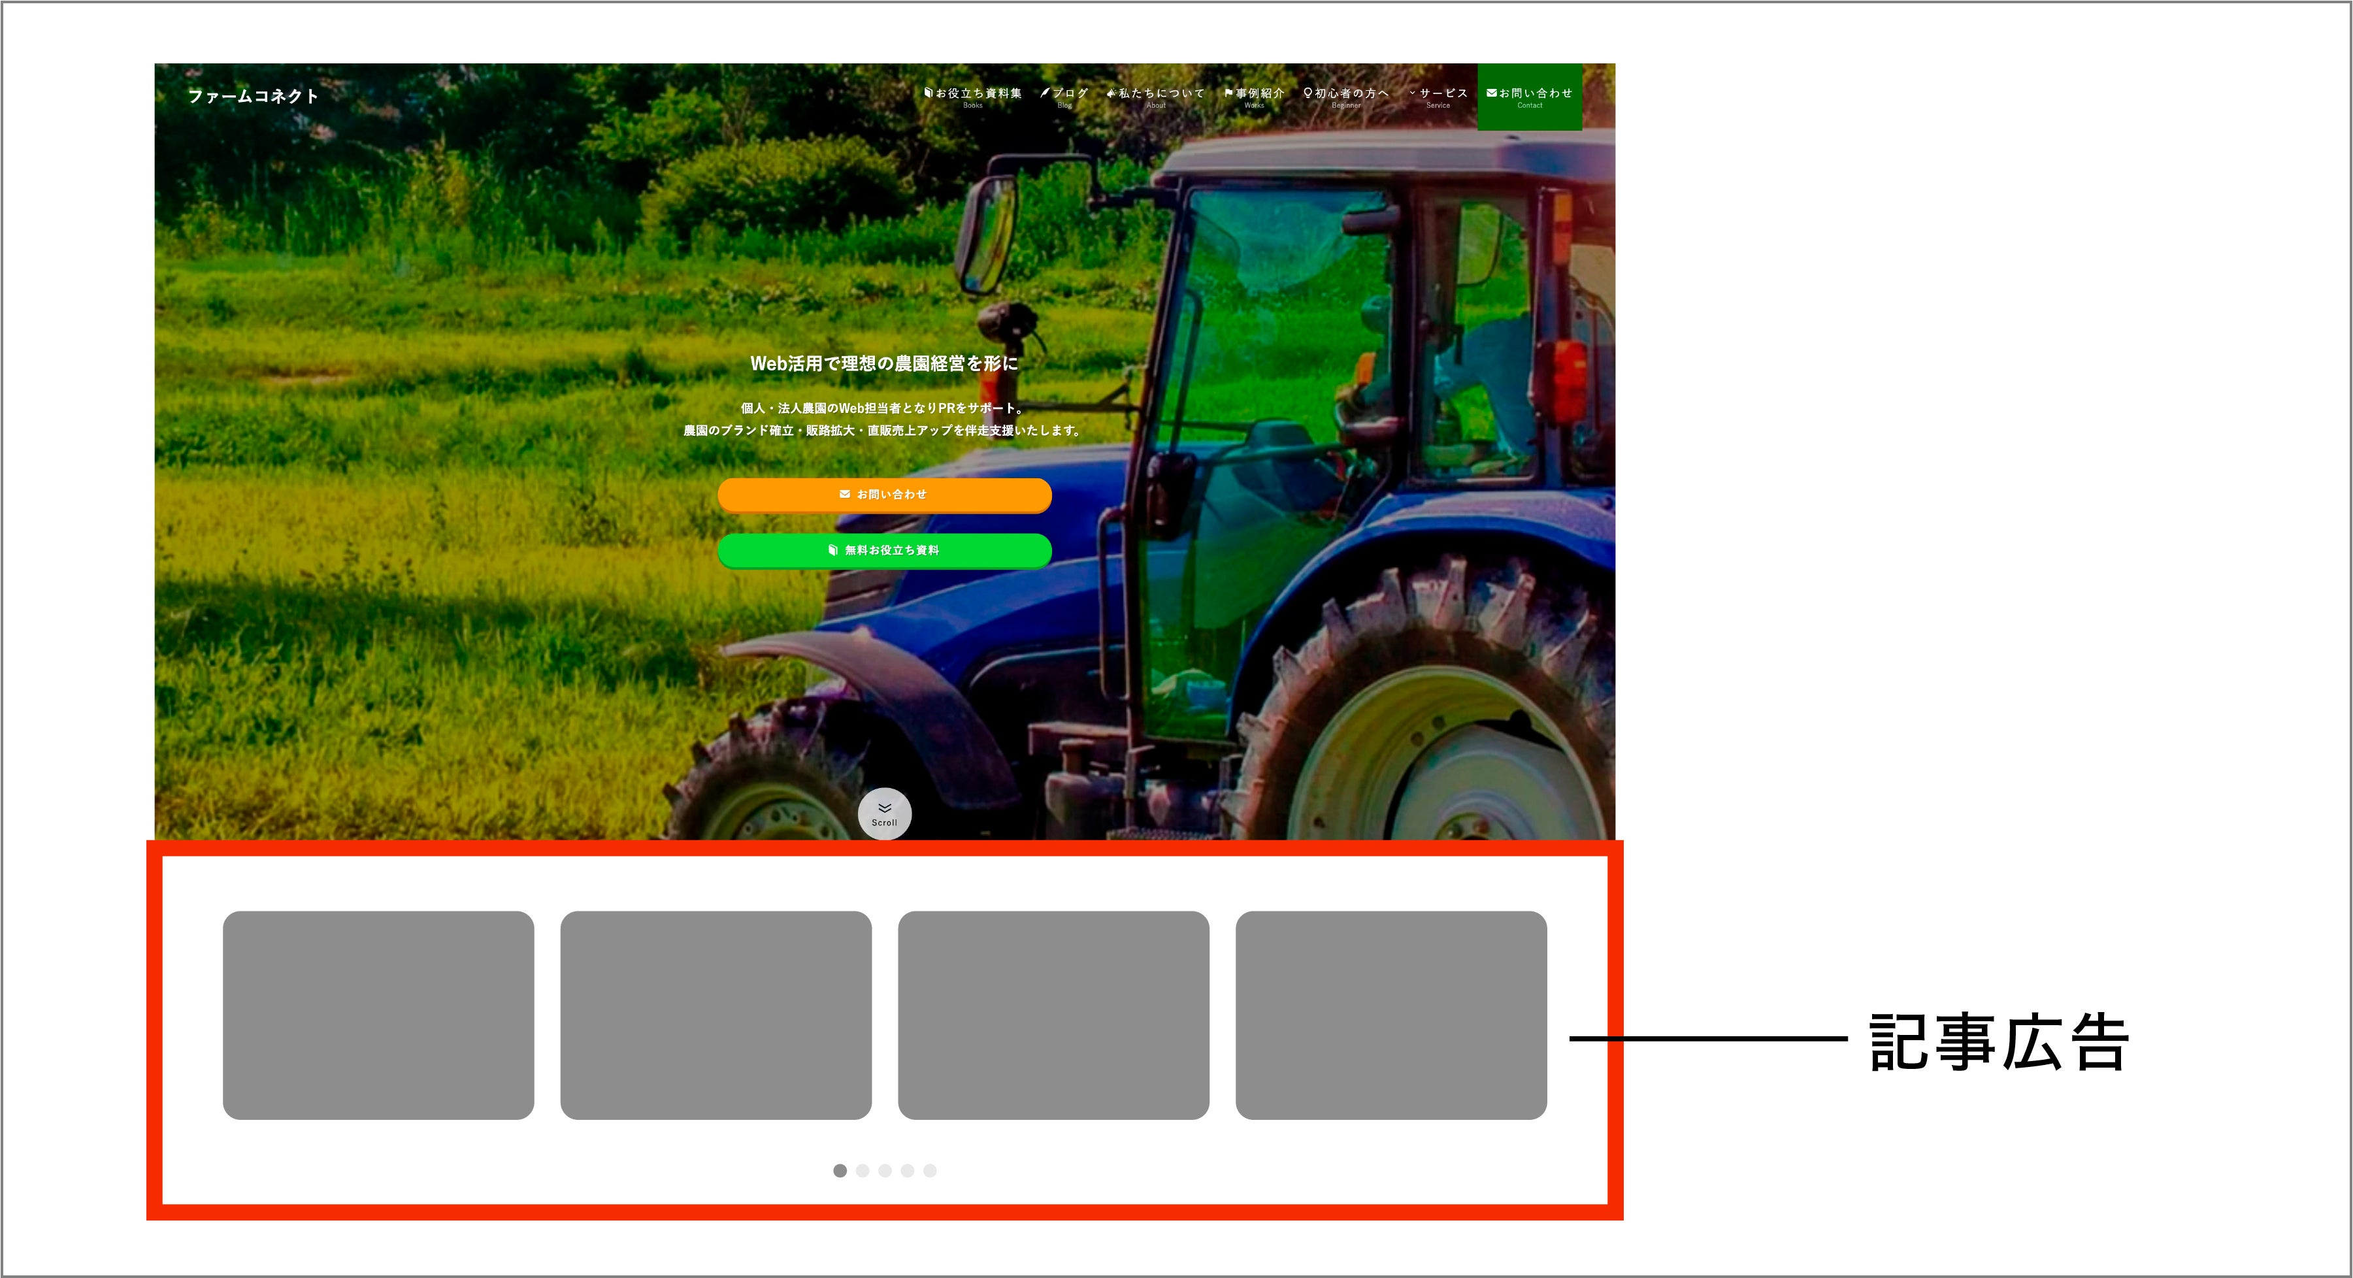Image resolution: width=2353 pixels, height=1278 pixels.
Task: Click the ファームコネクト site logo
Action: [x=253, y=96]
